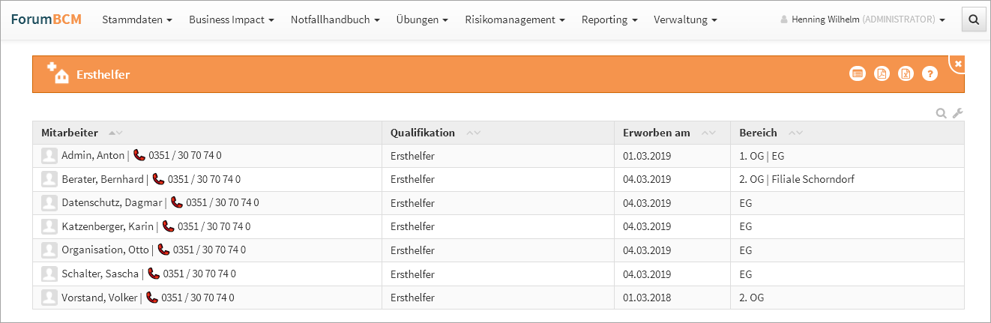Image resolution: width=991 pixels, height=323 pixels.
Task: Click Anton Admin's red phone icon
Action: [139, 156]
